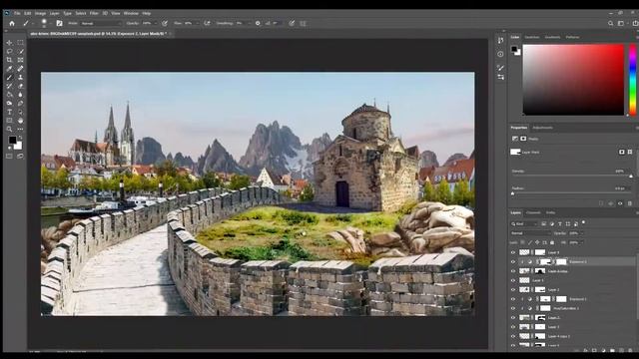Toggle layer filtering switch on or off
The width and height of the screenshot is (639, 359).
point(584,222)
